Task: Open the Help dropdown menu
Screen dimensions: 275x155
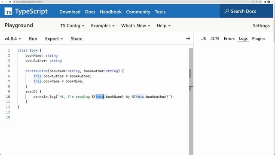Action: click(x=163, y=26)
